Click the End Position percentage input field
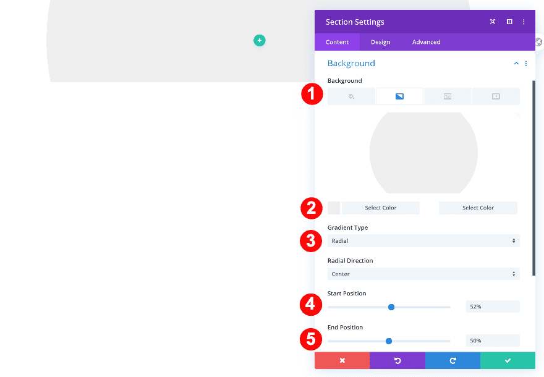 tap(492, 341)
